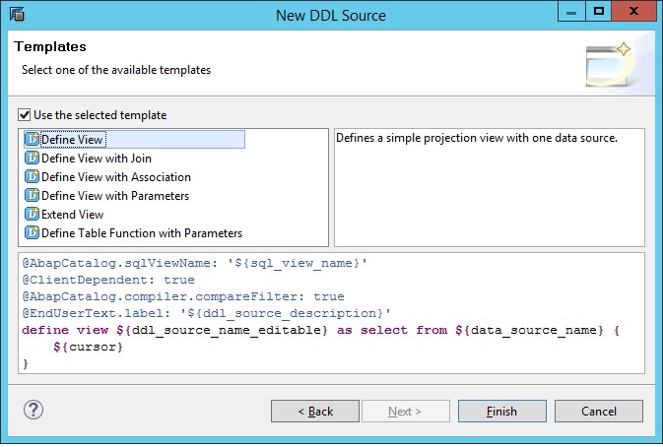Screen dimensions: 663x447
Task: Click the Define View with Join icon
Action: pos(32,158)
